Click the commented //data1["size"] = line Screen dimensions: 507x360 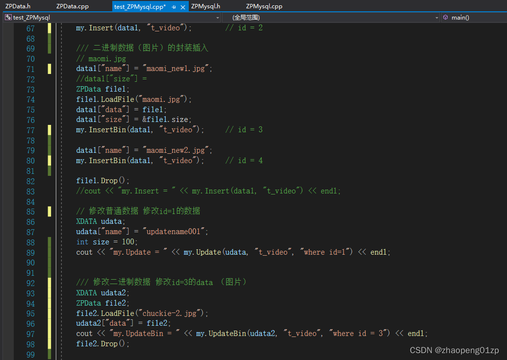(111, 79)
